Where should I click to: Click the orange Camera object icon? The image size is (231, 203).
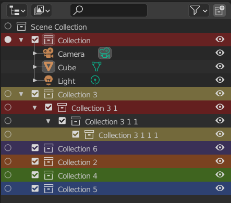(48, 53)
